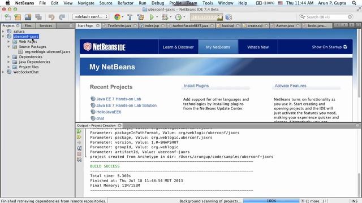Select the What's New tab
The image size is (362, 203).
(258, 47)
